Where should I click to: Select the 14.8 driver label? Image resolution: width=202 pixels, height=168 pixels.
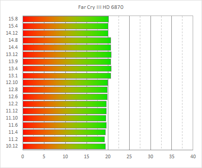pyautogui.click(x=13, y=40)
